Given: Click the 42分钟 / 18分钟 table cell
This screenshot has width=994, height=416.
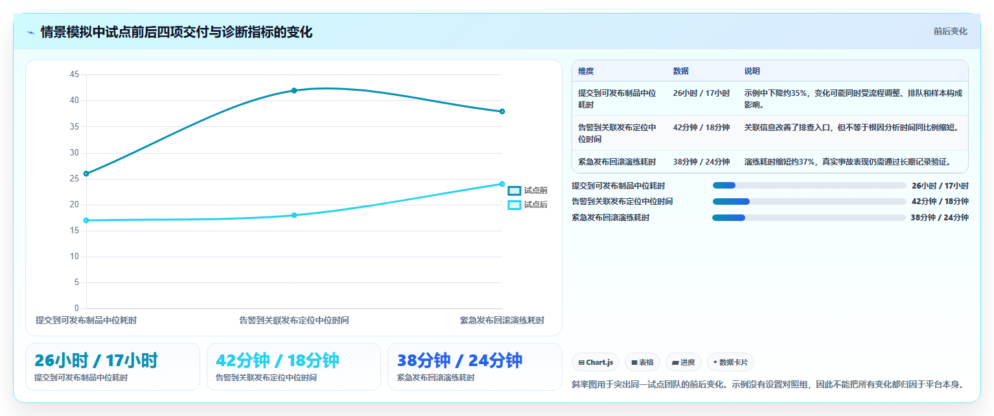Looking at the screenshot, I should click(x=701, y=127).
